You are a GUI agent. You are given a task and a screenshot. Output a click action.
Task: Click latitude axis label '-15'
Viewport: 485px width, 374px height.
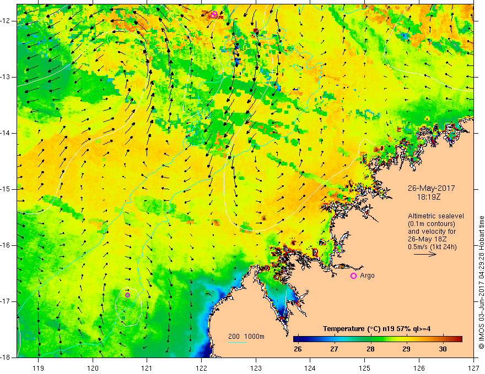6,189
